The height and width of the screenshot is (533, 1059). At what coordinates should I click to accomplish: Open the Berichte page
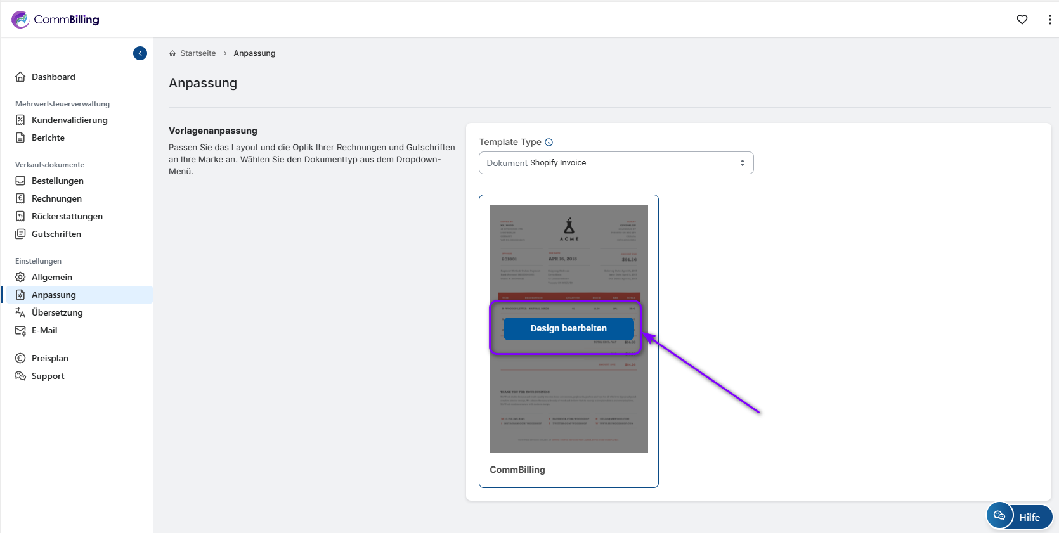pos(48,138)
